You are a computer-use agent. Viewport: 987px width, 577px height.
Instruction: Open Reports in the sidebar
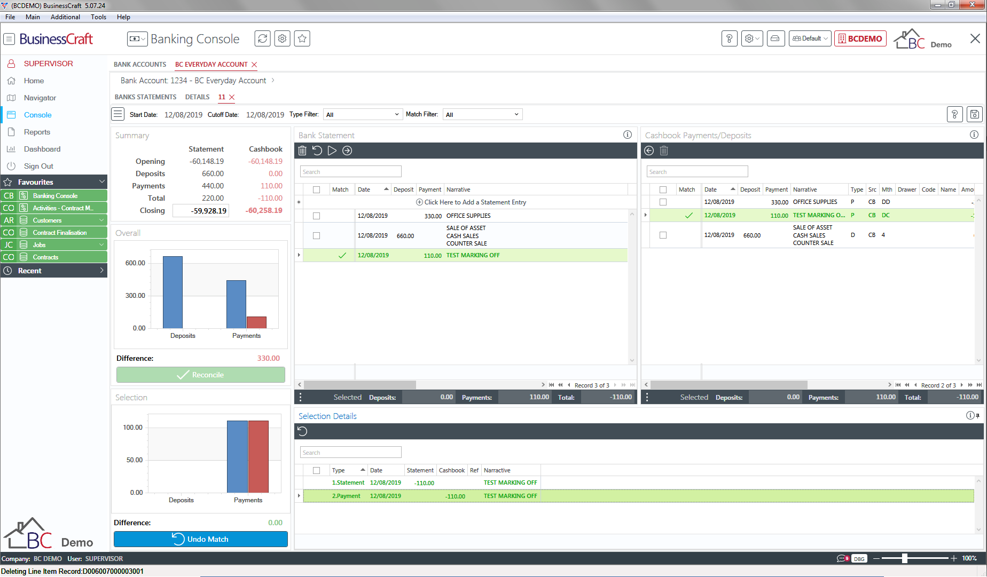point(37,132)
